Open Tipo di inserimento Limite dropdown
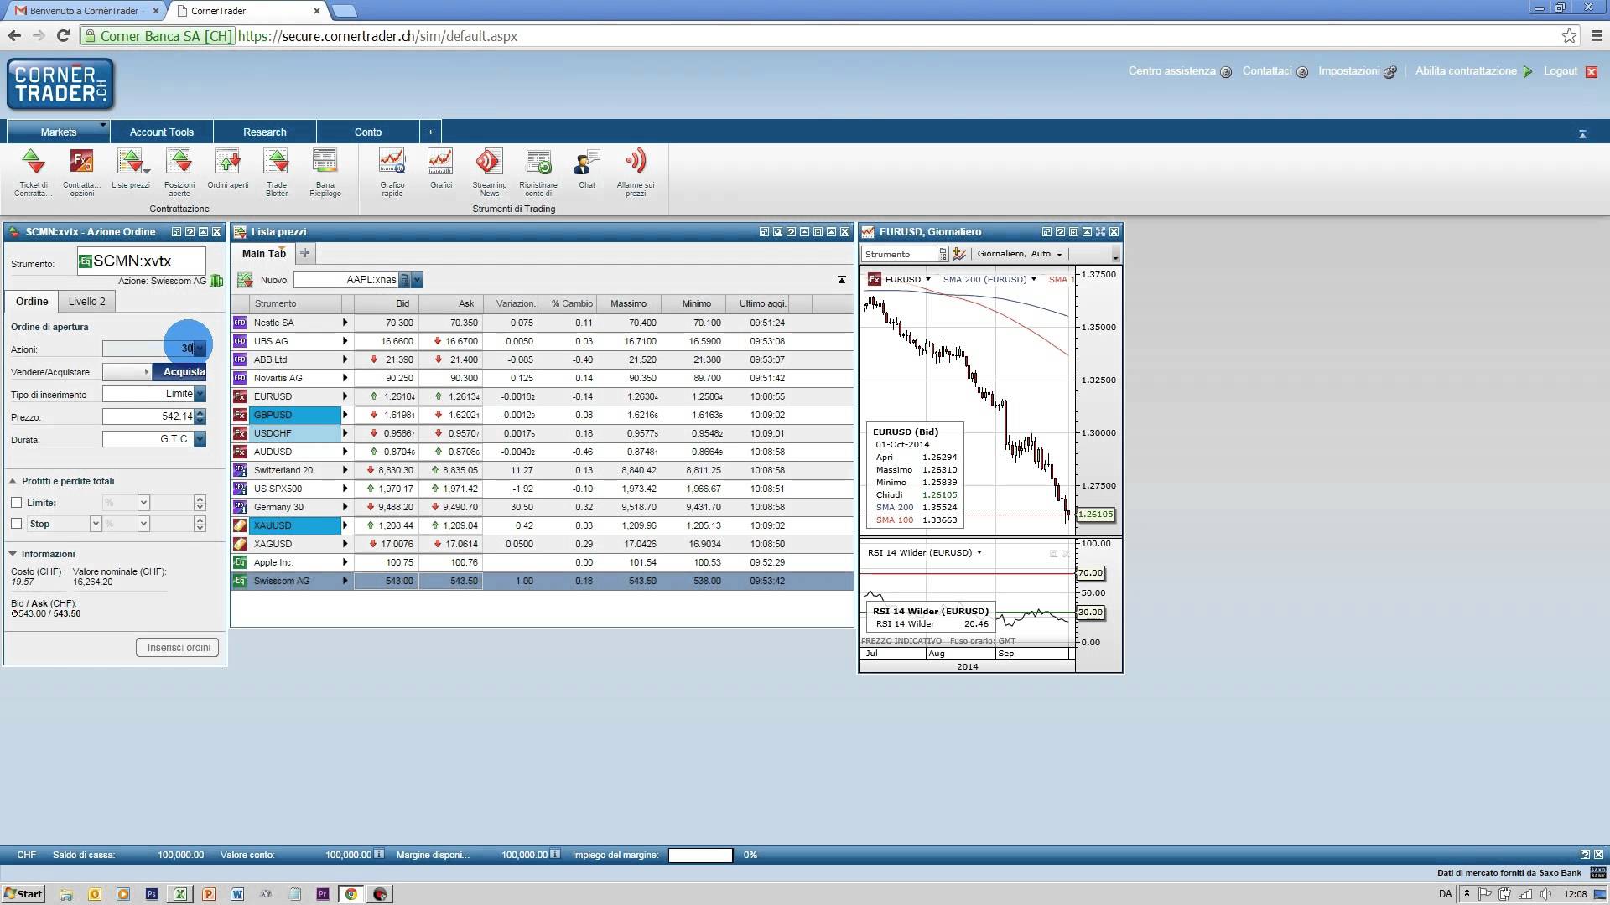Screen dimensions: 1610x905 tap(200, 394)
